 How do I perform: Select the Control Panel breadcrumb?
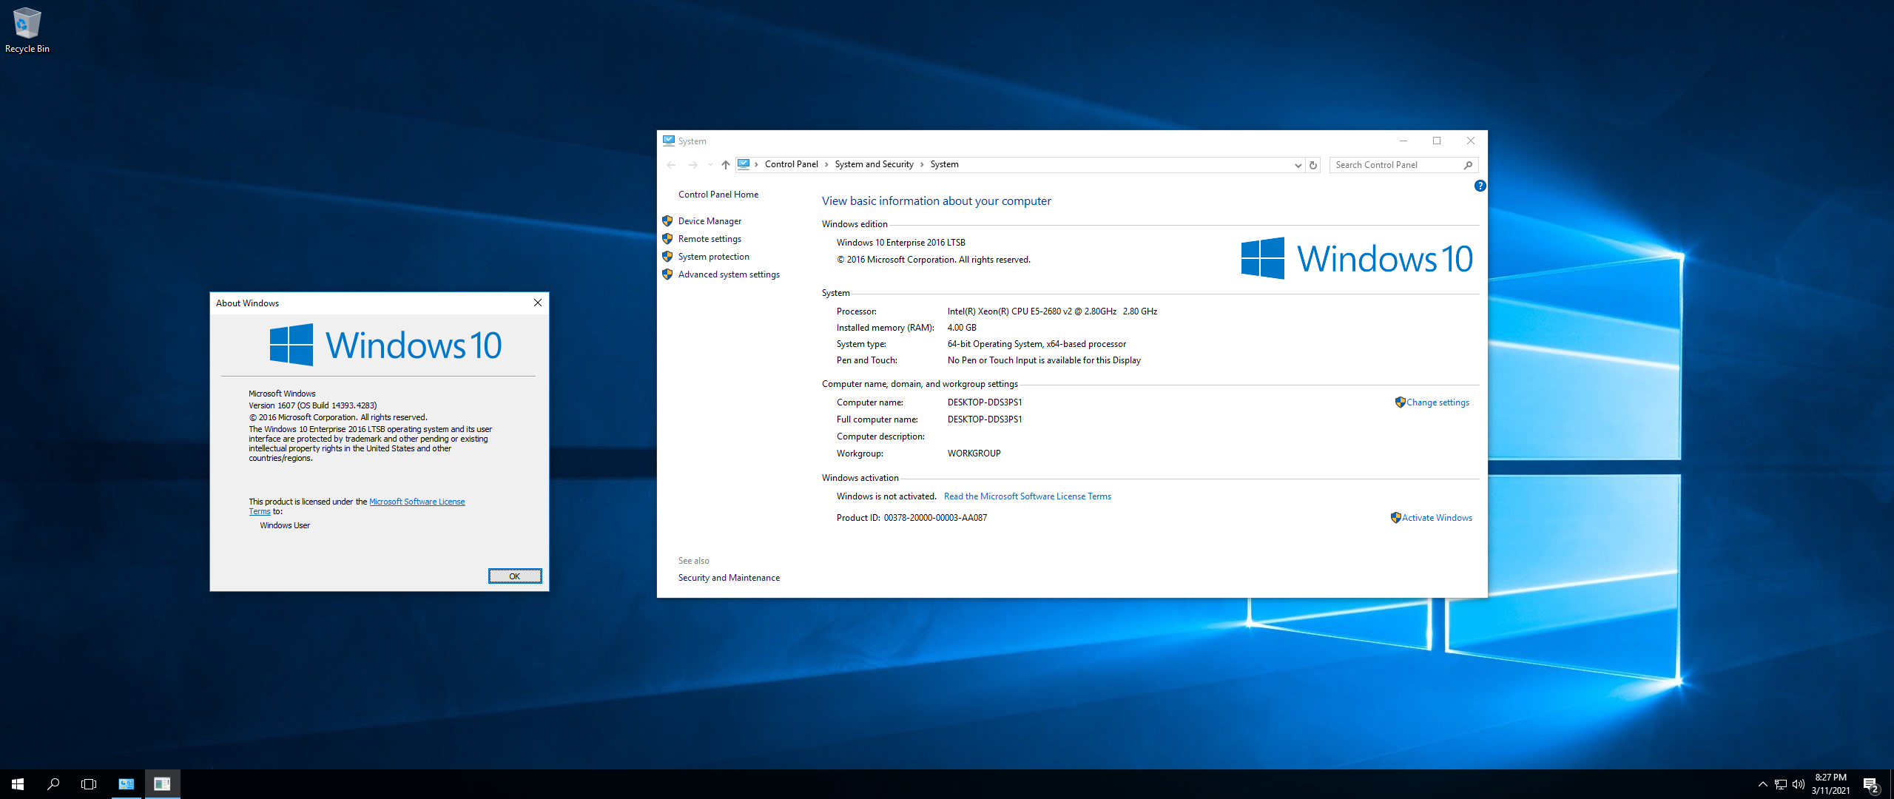791,164
